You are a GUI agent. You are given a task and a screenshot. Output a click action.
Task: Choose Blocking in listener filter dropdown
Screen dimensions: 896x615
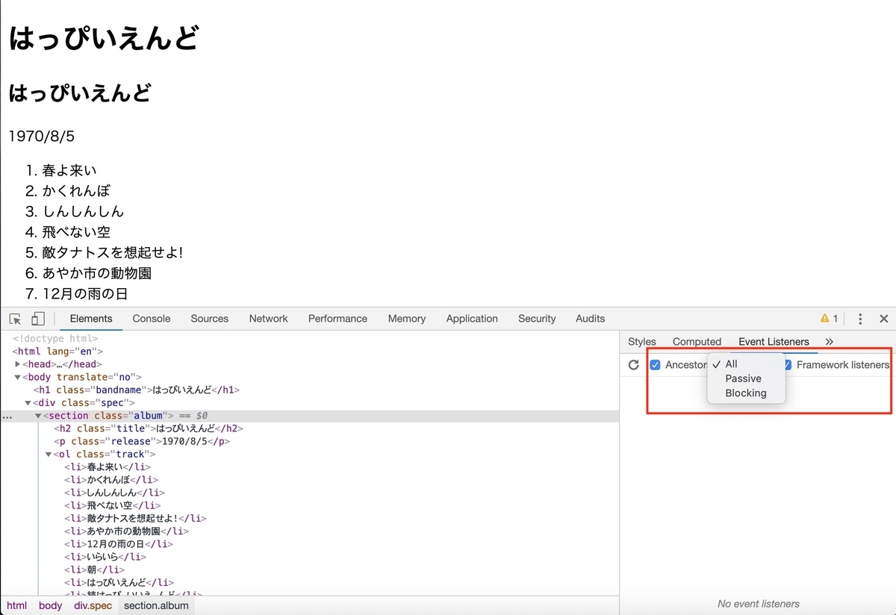tap(746, 393)
